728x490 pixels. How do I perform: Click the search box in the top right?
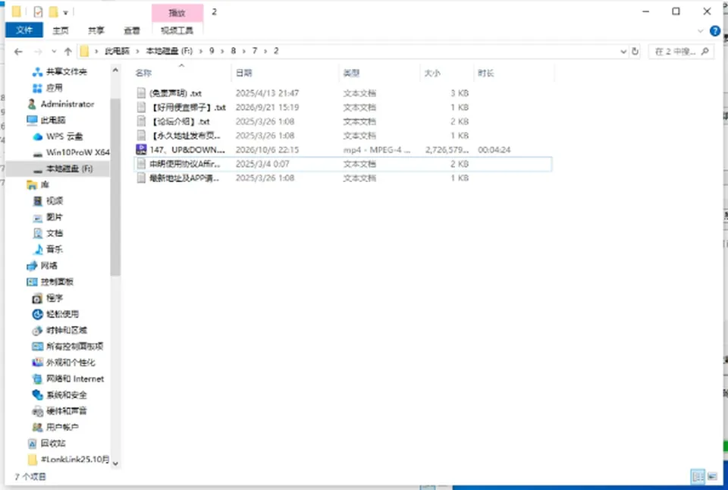[x=680, y=52]
